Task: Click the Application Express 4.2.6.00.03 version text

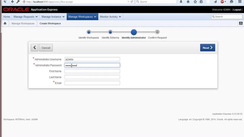Action: coord(227,114)
